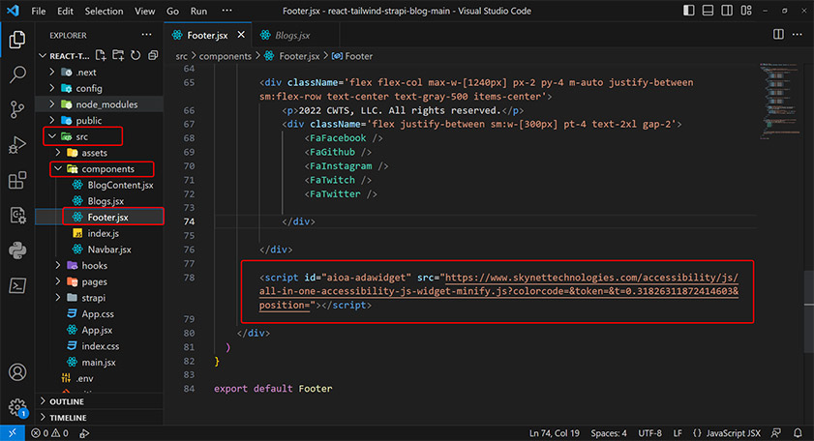Screen dimensions: 814x441
Task: Open Source Control view
Action: (17, 109)
